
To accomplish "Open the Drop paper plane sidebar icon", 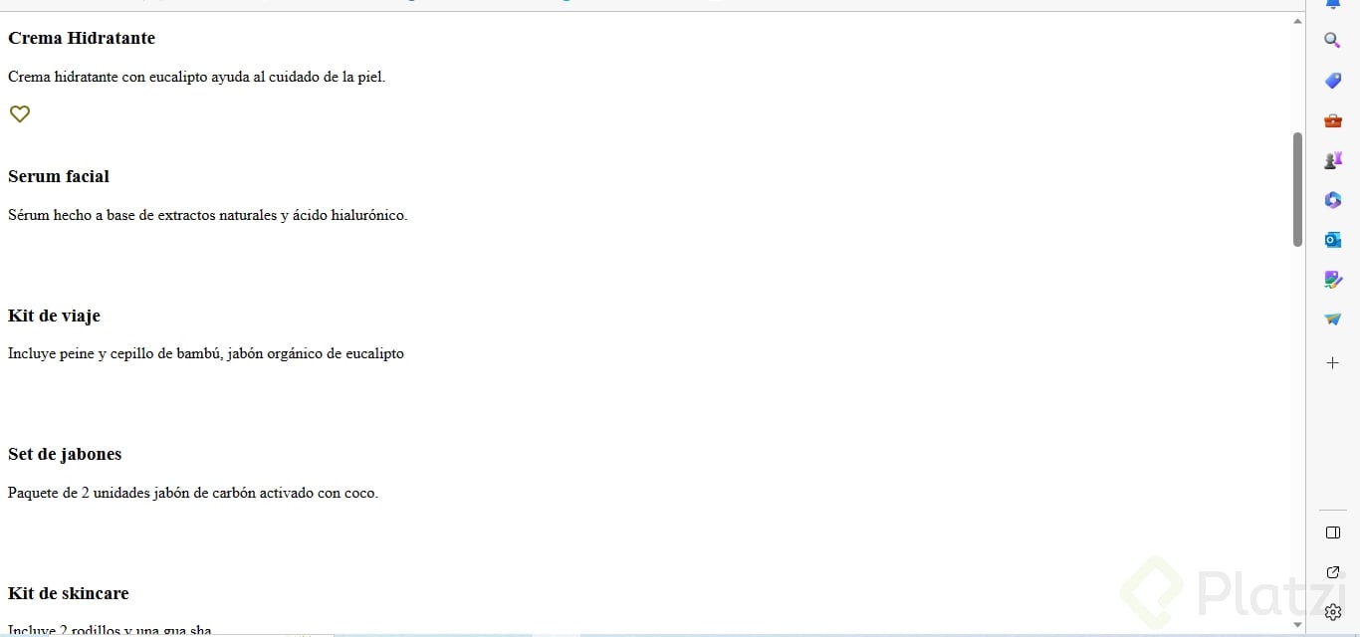I will click(1332, 319).
